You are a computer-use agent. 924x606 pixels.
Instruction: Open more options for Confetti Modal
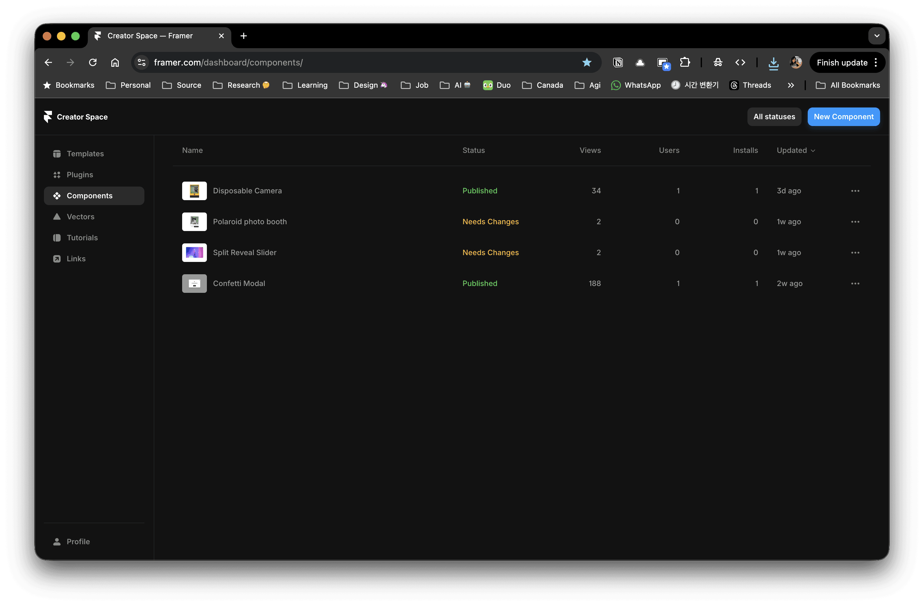(855, 284)
